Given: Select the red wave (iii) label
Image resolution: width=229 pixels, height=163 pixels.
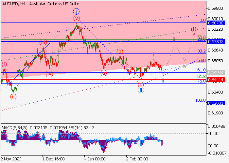Looking at the screenshot, I should [x=43, y=42].
